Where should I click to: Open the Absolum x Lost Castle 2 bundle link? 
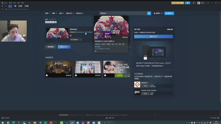coord(85,32)
